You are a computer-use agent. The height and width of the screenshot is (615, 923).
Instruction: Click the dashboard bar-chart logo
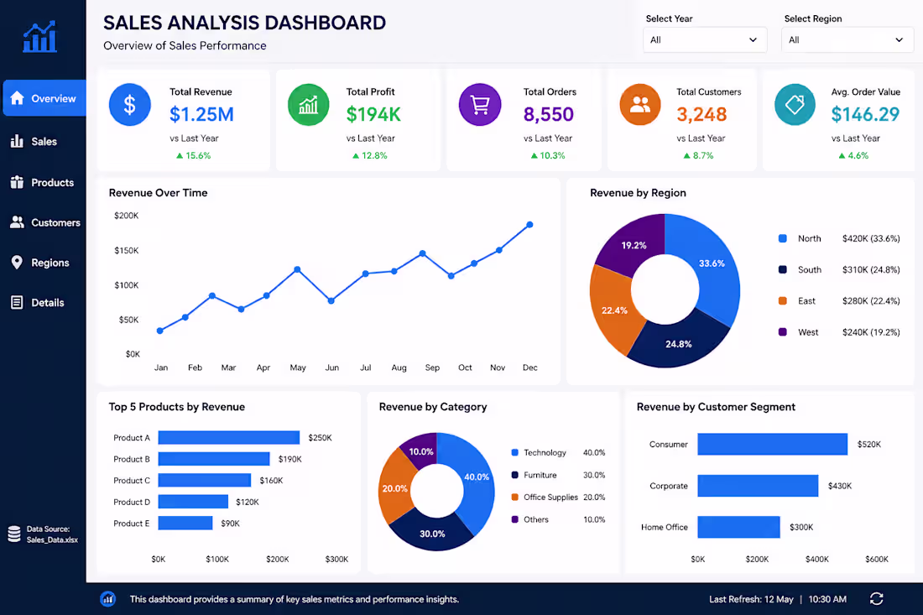40,36
